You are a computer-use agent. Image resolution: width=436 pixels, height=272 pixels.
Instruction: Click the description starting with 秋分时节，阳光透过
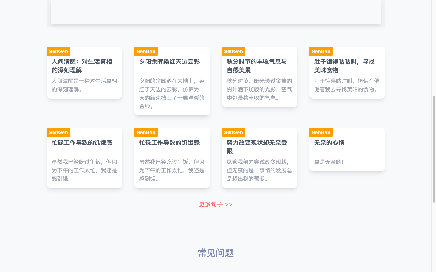click(x=259, y=89)
